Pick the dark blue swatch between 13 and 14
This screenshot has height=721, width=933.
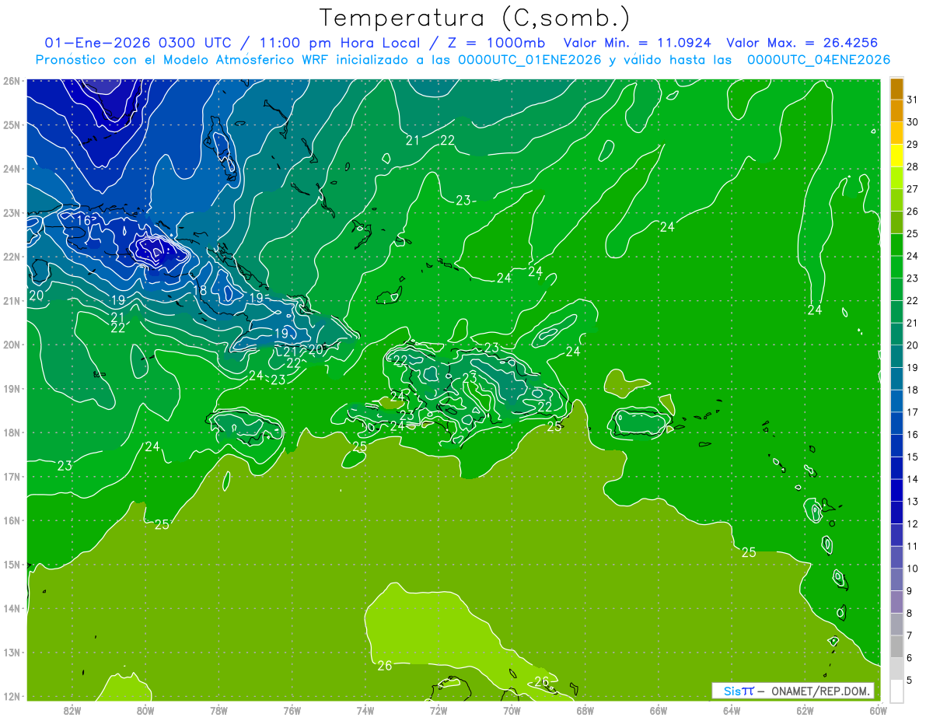tap(896, 490)
